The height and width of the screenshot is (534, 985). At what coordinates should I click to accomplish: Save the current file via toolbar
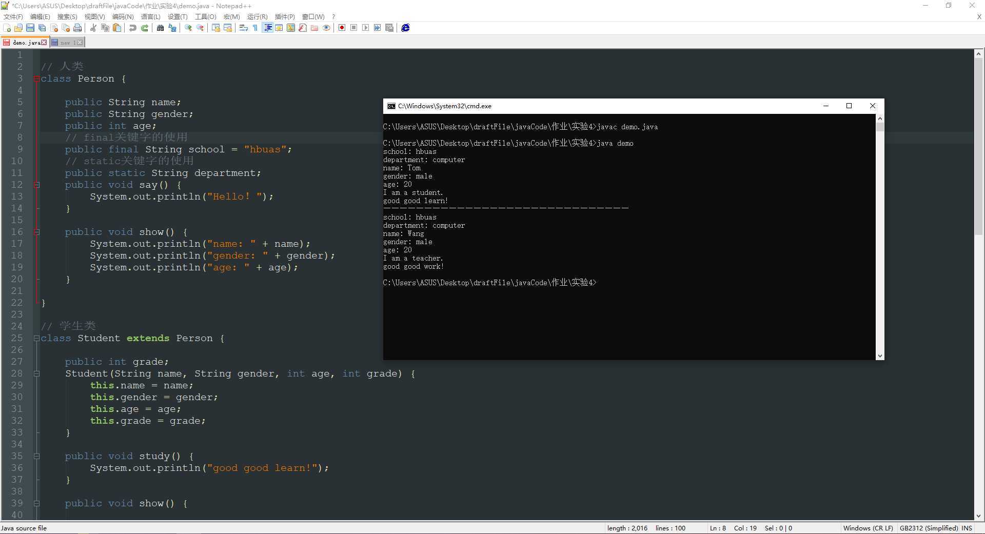click(x=30, y=28)
